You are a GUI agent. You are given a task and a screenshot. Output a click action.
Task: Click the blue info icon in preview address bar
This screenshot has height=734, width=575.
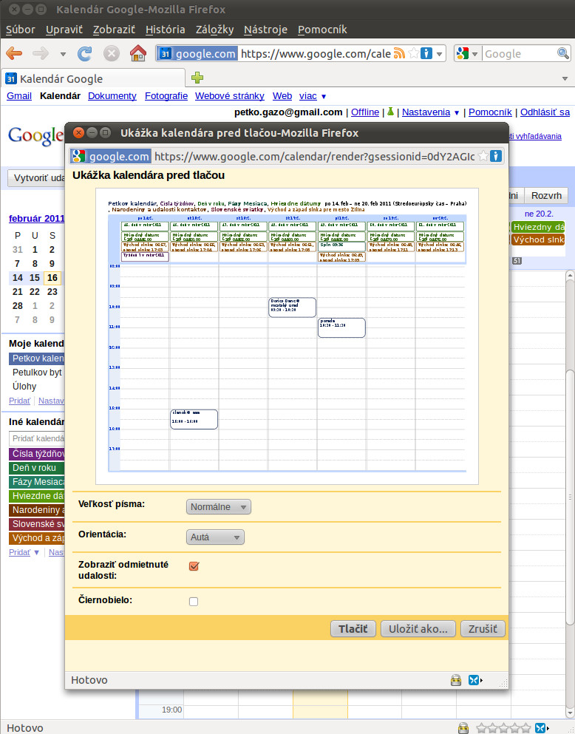[x=496, y=157]
